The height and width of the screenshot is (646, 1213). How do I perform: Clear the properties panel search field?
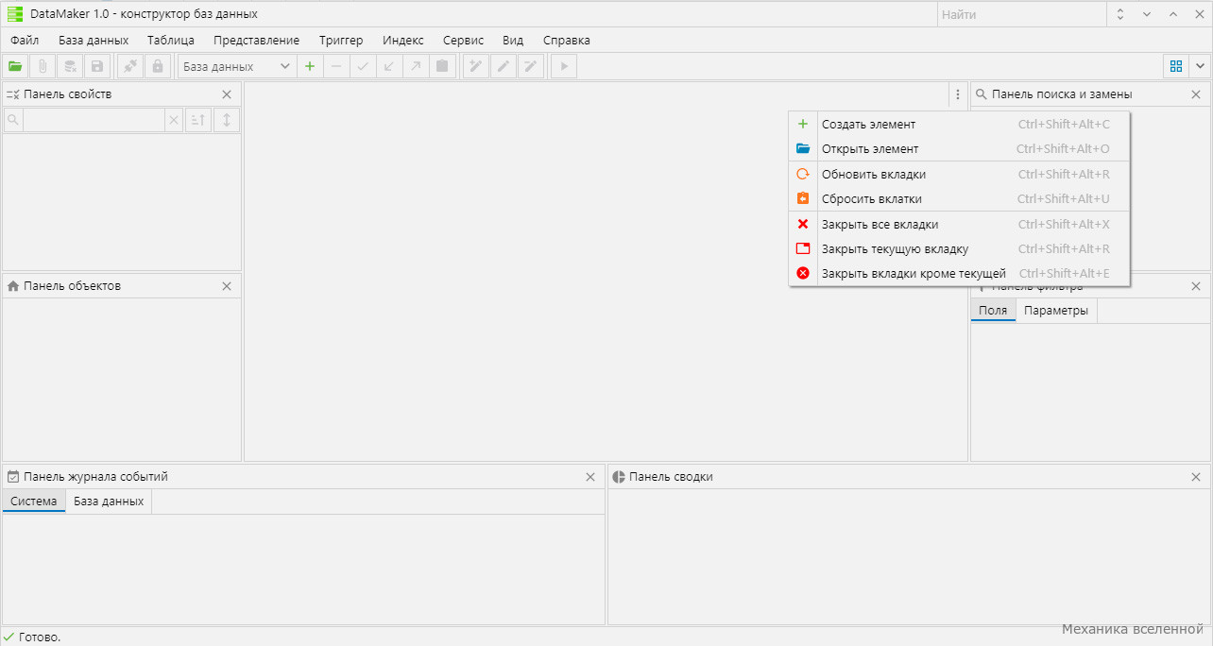tap(173, 120)
